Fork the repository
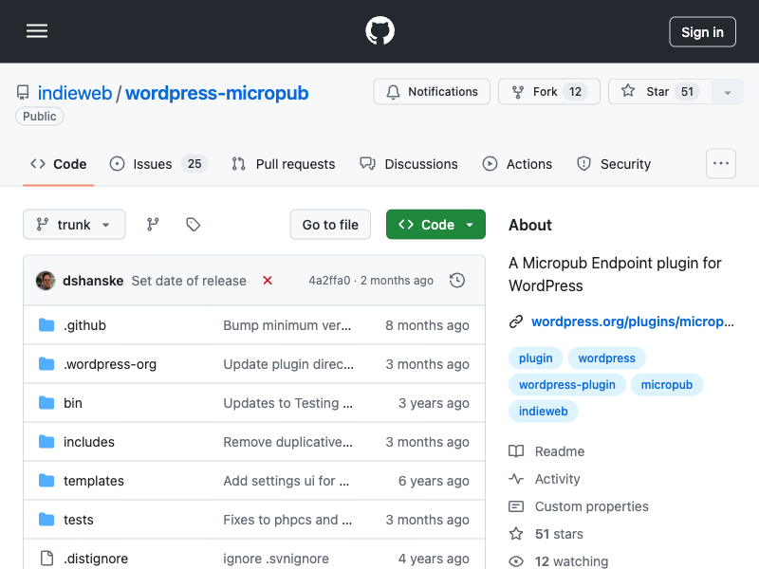 (x=549, y=91)
